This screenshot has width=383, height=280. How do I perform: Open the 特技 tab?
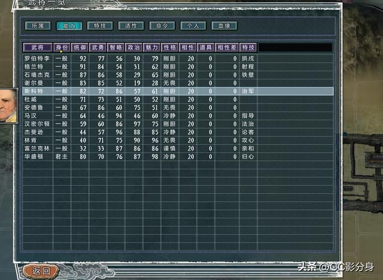(x=100, y=26)
